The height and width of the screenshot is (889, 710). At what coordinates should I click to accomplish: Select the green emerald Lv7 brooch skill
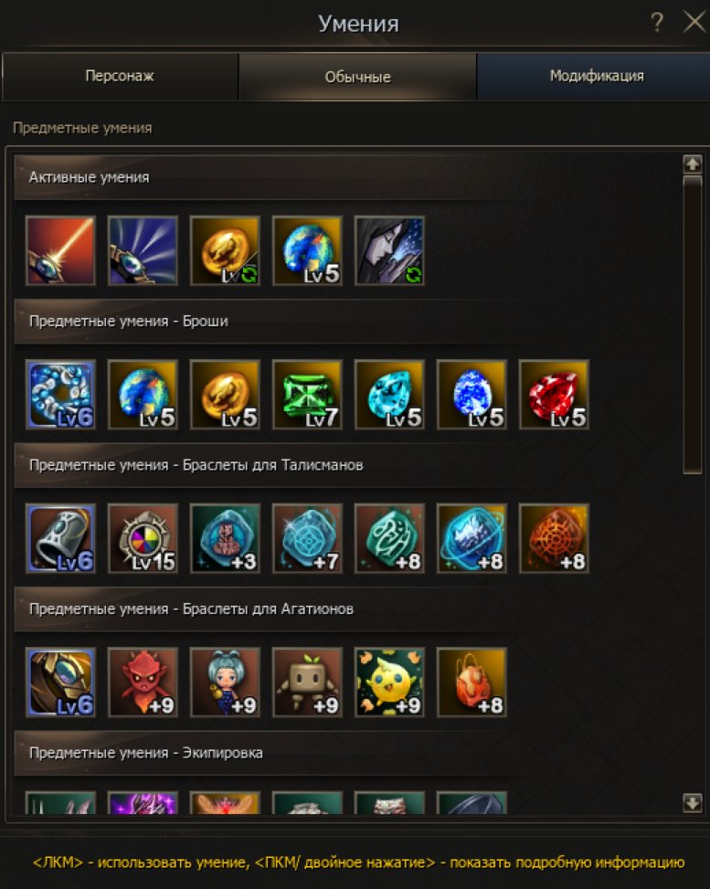(x=307, y=394)
